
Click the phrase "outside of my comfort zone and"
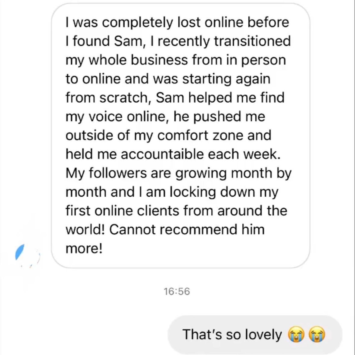tap(168, 135)
